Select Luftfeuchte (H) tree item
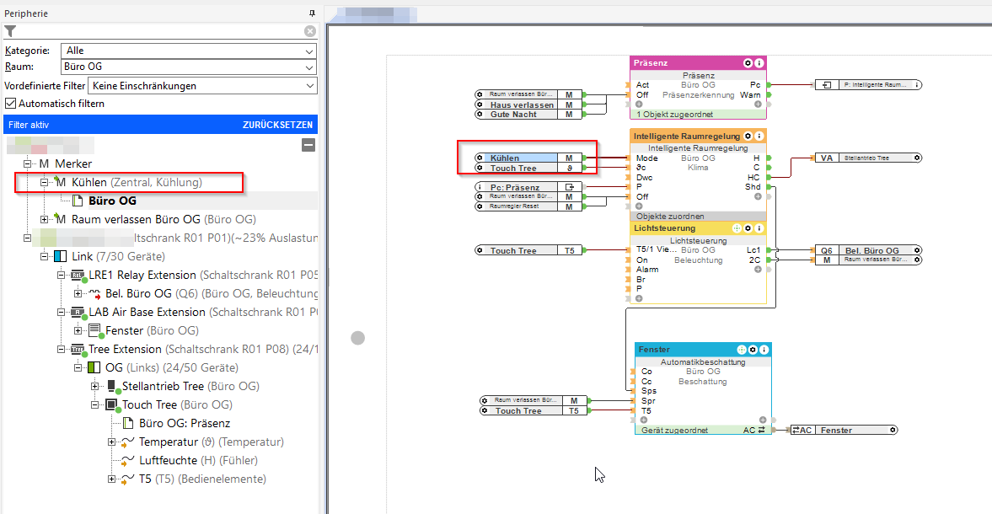This screenshot has width=992, height=514. pyautogui.click(x=199, y=460)
